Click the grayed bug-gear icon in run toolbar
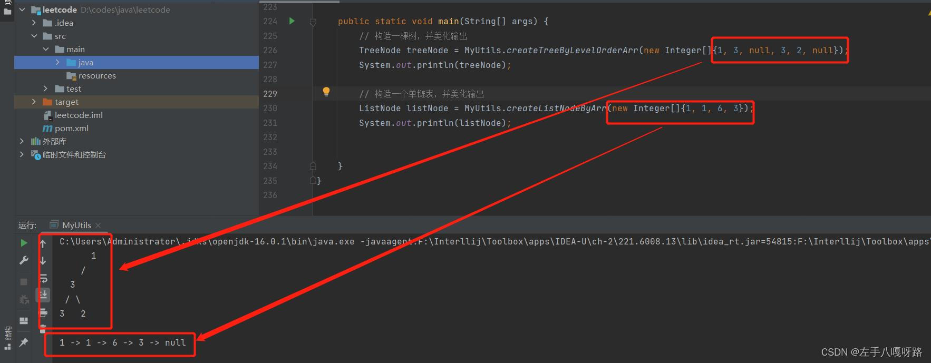This screenshot has height=363, width=931. (x=24, y=300)
